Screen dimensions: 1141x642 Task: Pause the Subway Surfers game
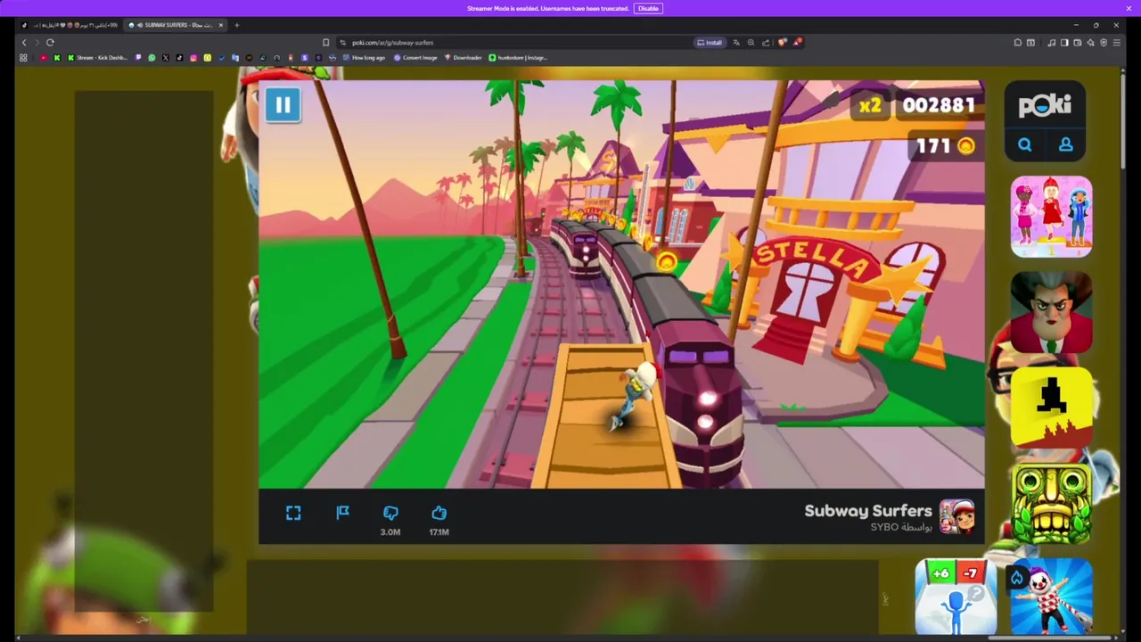coord(283,105)
